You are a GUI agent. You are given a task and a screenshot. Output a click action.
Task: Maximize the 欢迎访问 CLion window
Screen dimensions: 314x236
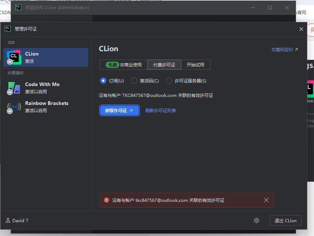[x=270, y=8]
